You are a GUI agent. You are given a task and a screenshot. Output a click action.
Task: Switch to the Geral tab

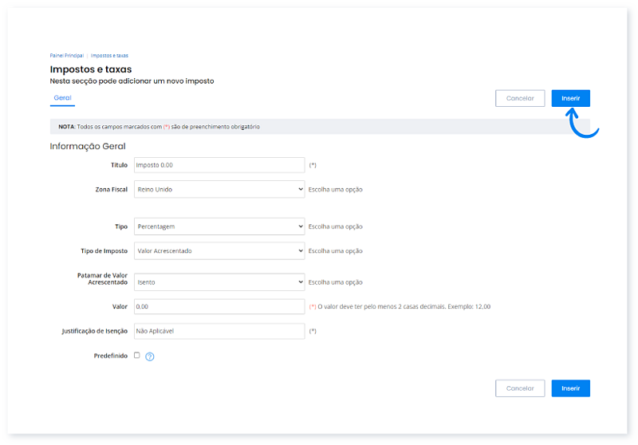[62, 98]
